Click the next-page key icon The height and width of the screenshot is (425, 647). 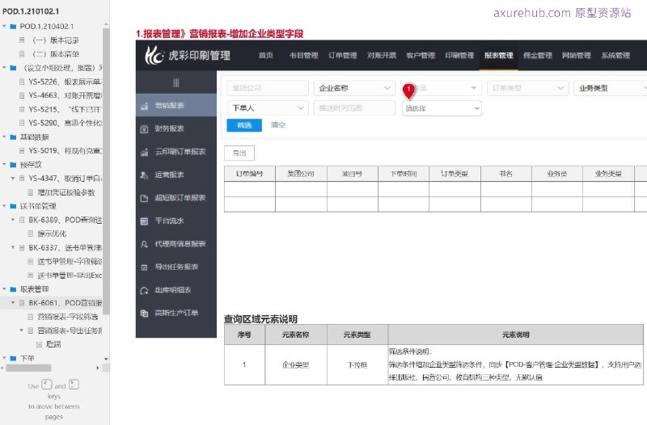pos(74,385)
